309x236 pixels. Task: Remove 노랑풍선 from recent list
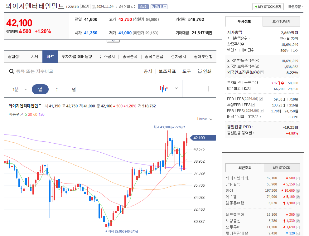click(x=298, y=221)
